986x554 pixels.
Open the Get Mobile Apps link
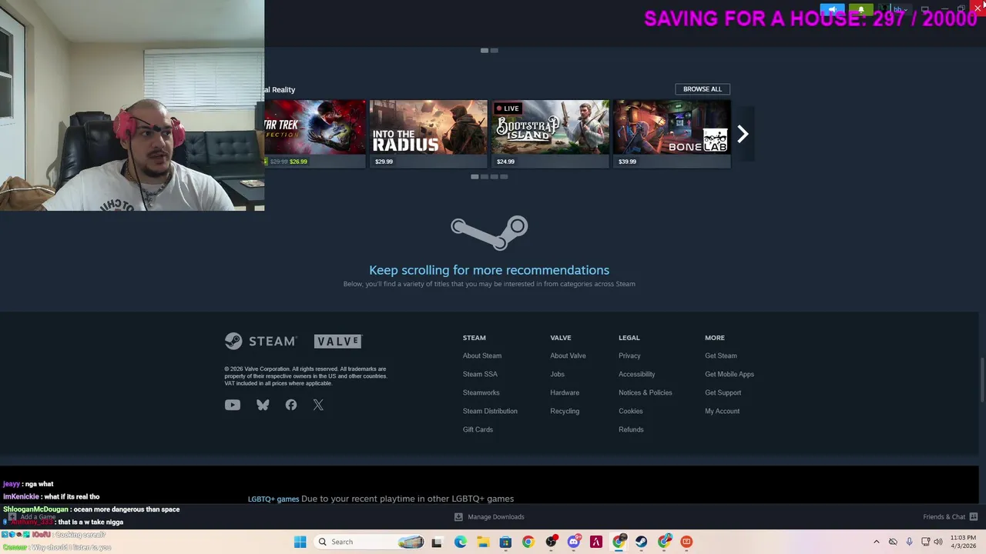click(x=729, y=374)
